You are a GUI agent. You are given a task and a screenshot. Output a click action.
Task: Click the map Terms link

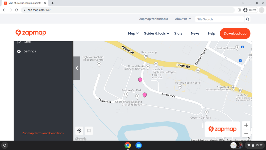click(229, 140)
